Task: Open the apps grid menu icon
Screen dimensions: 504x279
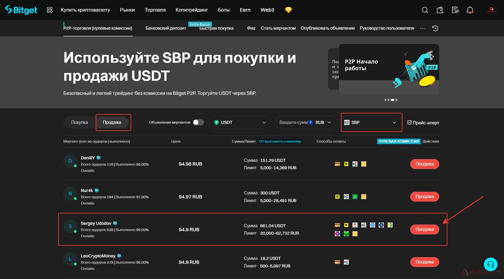Action: coord(50,10)
